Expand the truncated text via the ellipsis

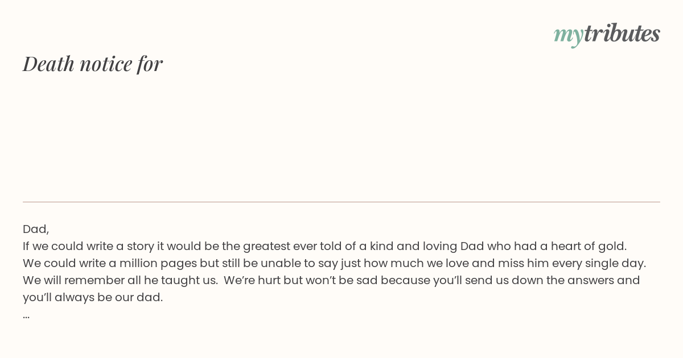click(26, 315)
